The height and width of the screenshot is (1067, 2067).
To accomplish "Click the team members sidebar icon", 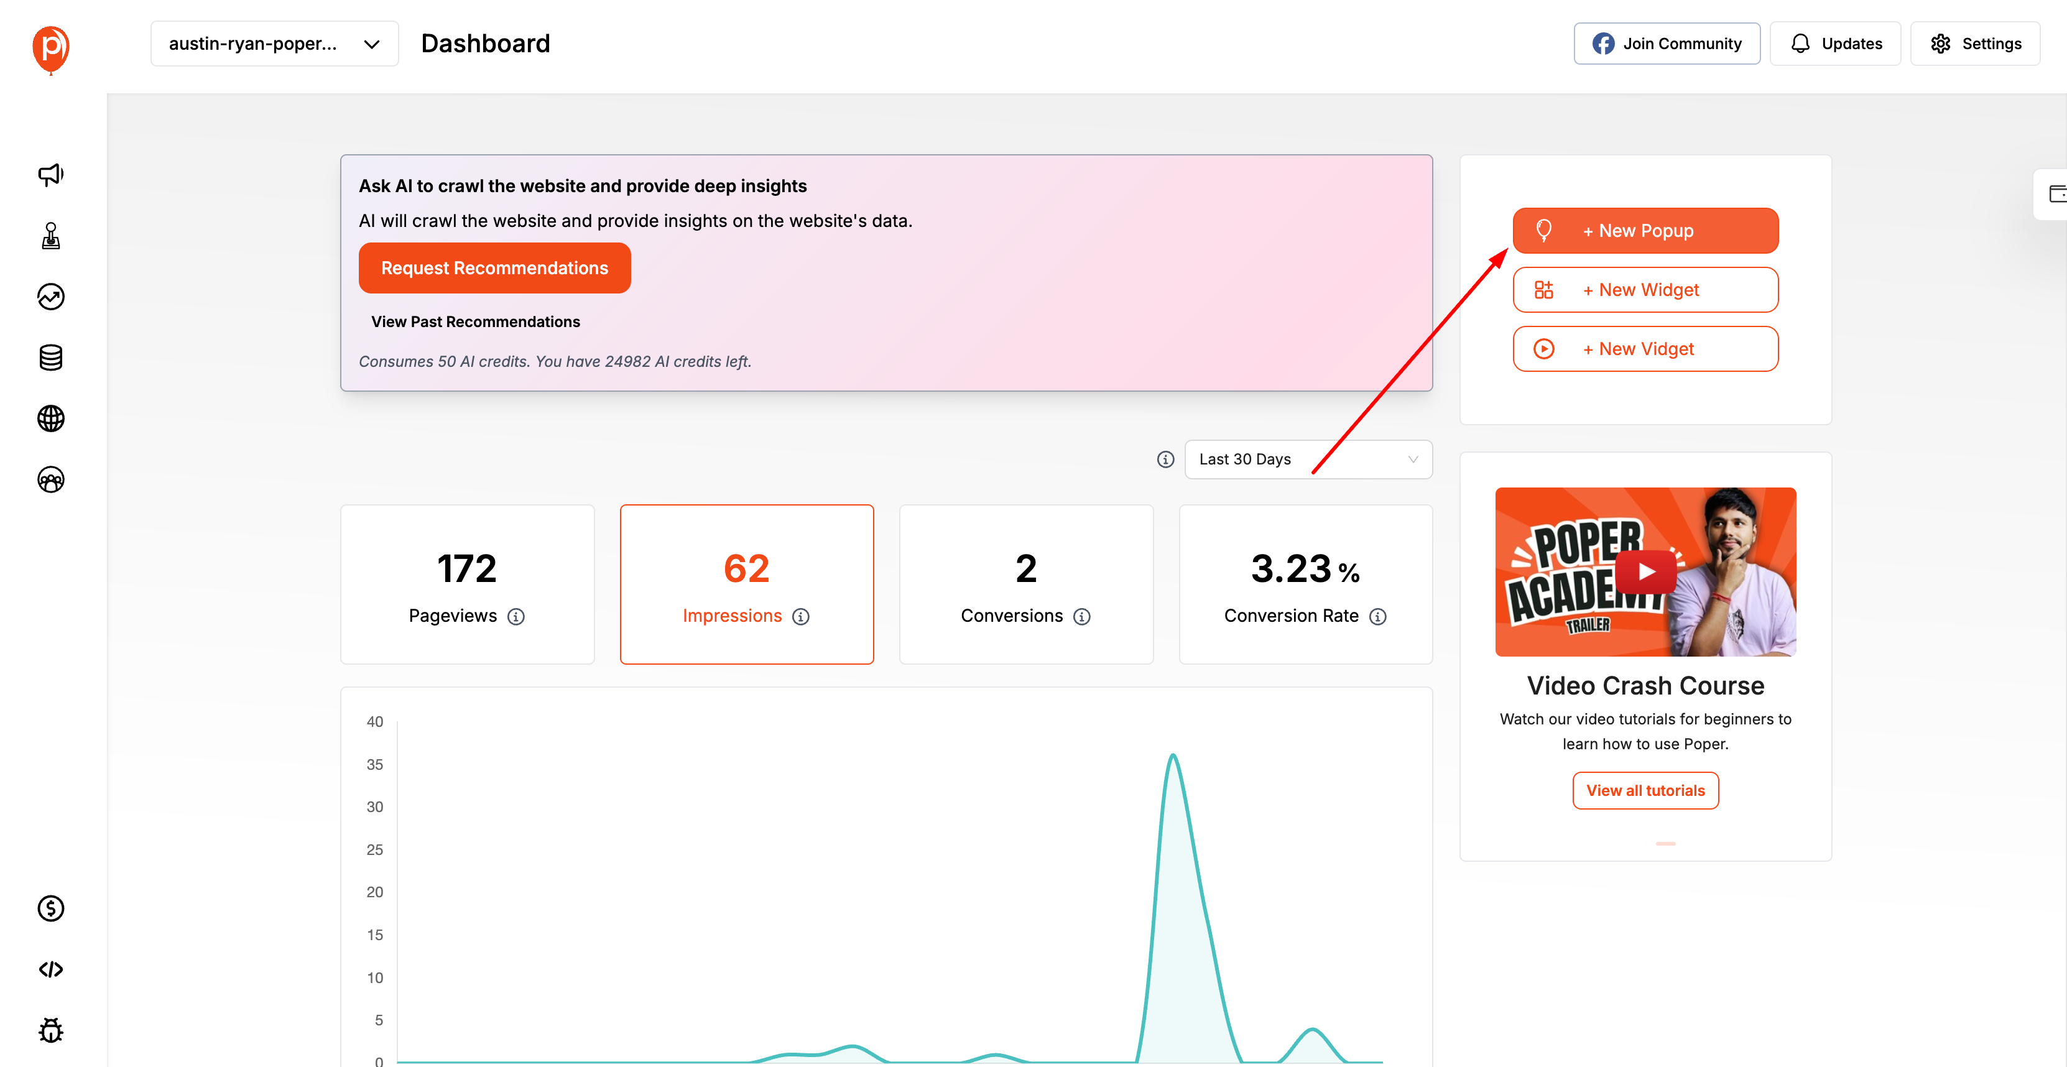I will pos(50,480).
